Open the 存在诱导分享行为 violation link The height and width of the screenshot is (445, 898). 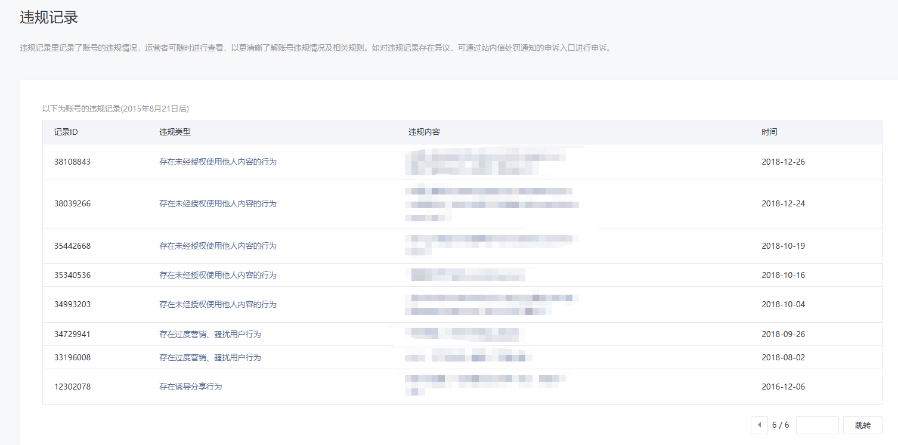tap(190, 387)
